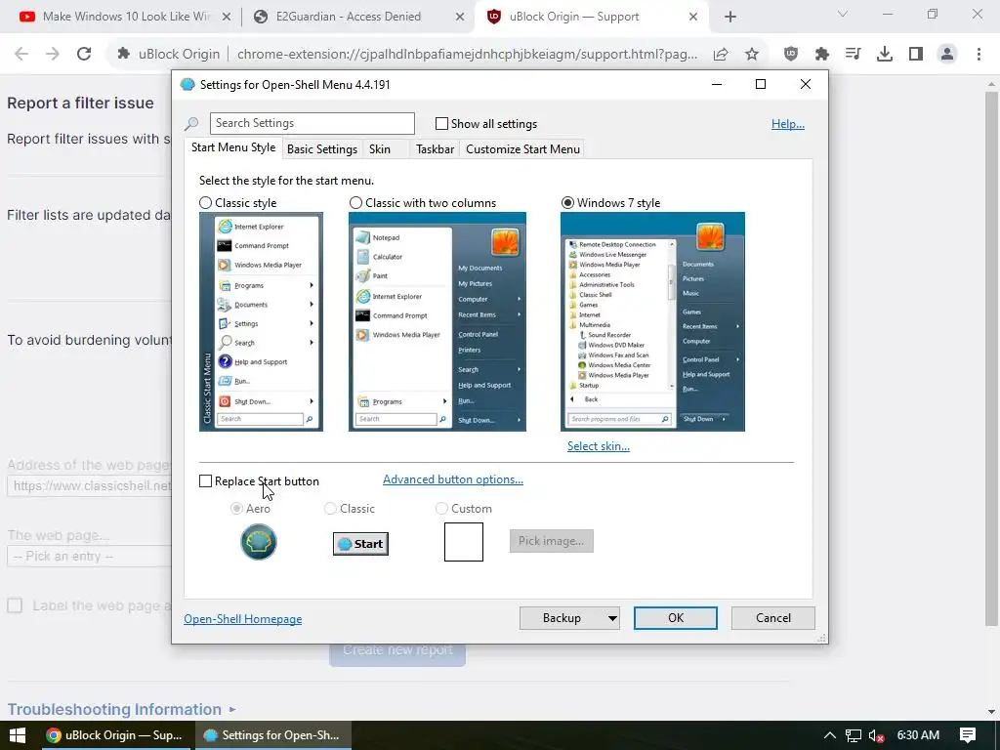Select the Custom button radio
Screen dimensions: 1000x750
click(441, 508)
